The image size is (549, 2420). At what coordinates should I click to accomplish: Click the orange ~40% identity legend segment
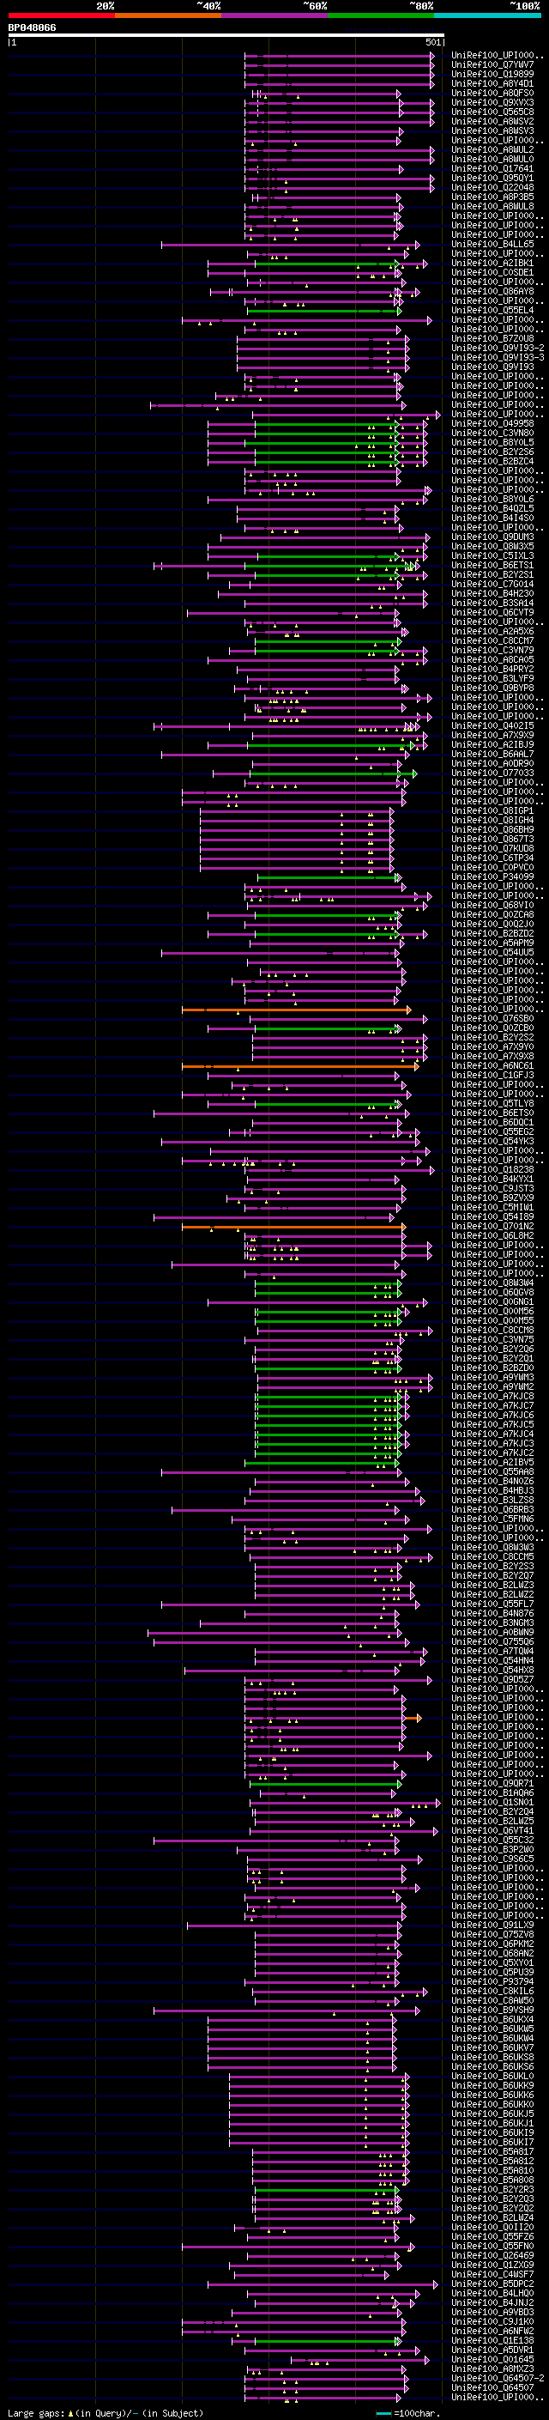tap(168, 15)
